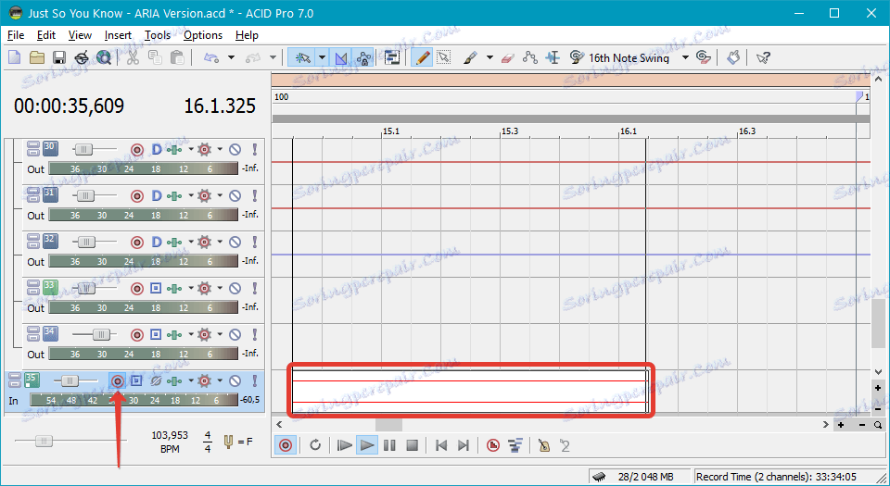Click the transport Record button
Screen dimensions: 890x486
pos(286,445)
